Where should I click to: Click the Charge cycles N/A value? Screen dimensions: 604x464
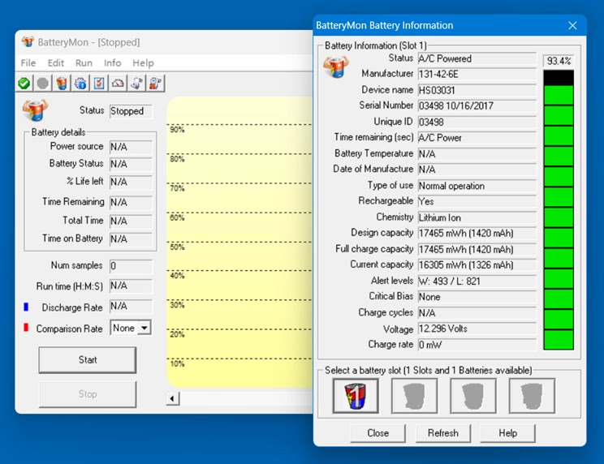pyautogui.click(x=477, y=313)
